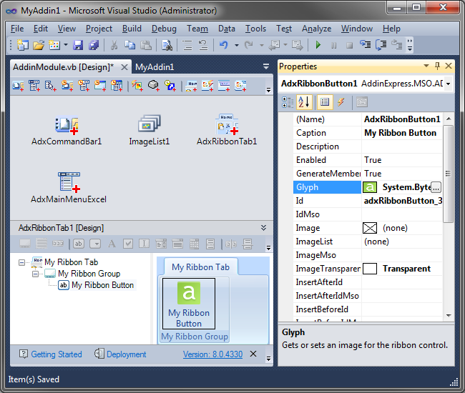Click the Image (none) thumbnail box
This screenshot has height=393, width=465.
point(370,228)
